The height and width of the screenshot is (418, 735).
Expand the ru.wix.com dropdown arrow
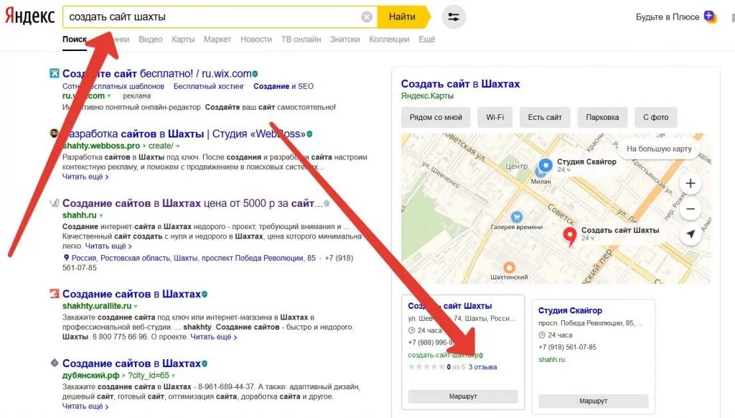coord(109,96)
